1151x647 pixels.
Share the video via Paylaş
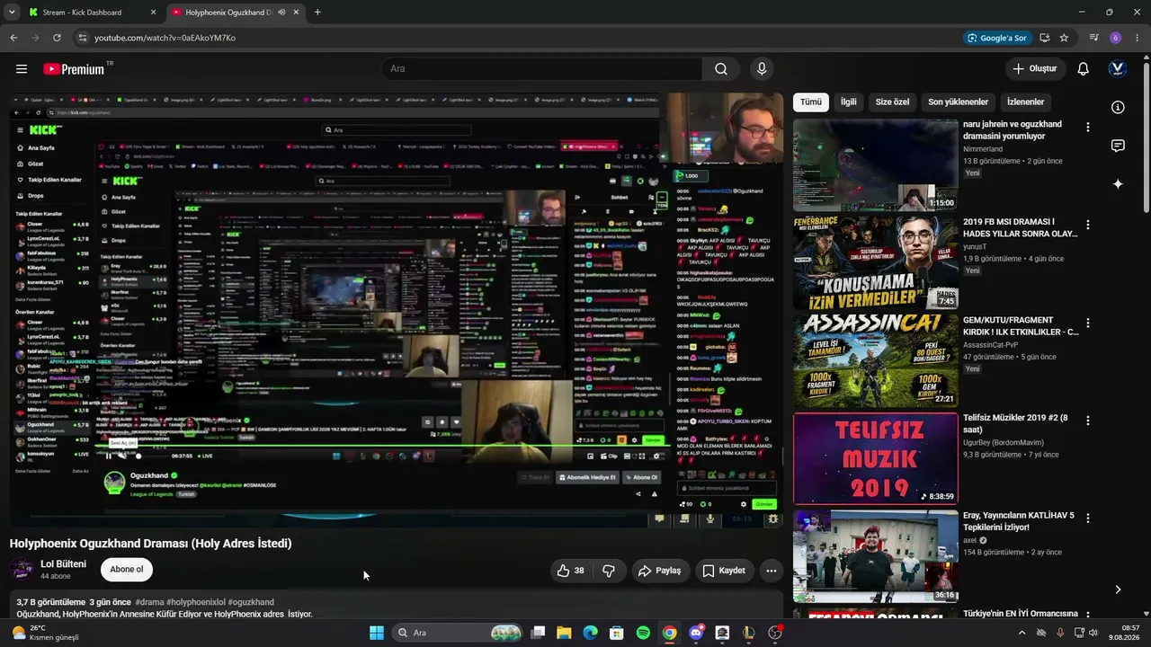(660, 571)
